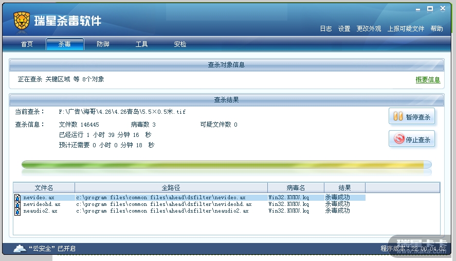
Task: Sort by the 全路径 column header
Action: [x=171, y=187]
